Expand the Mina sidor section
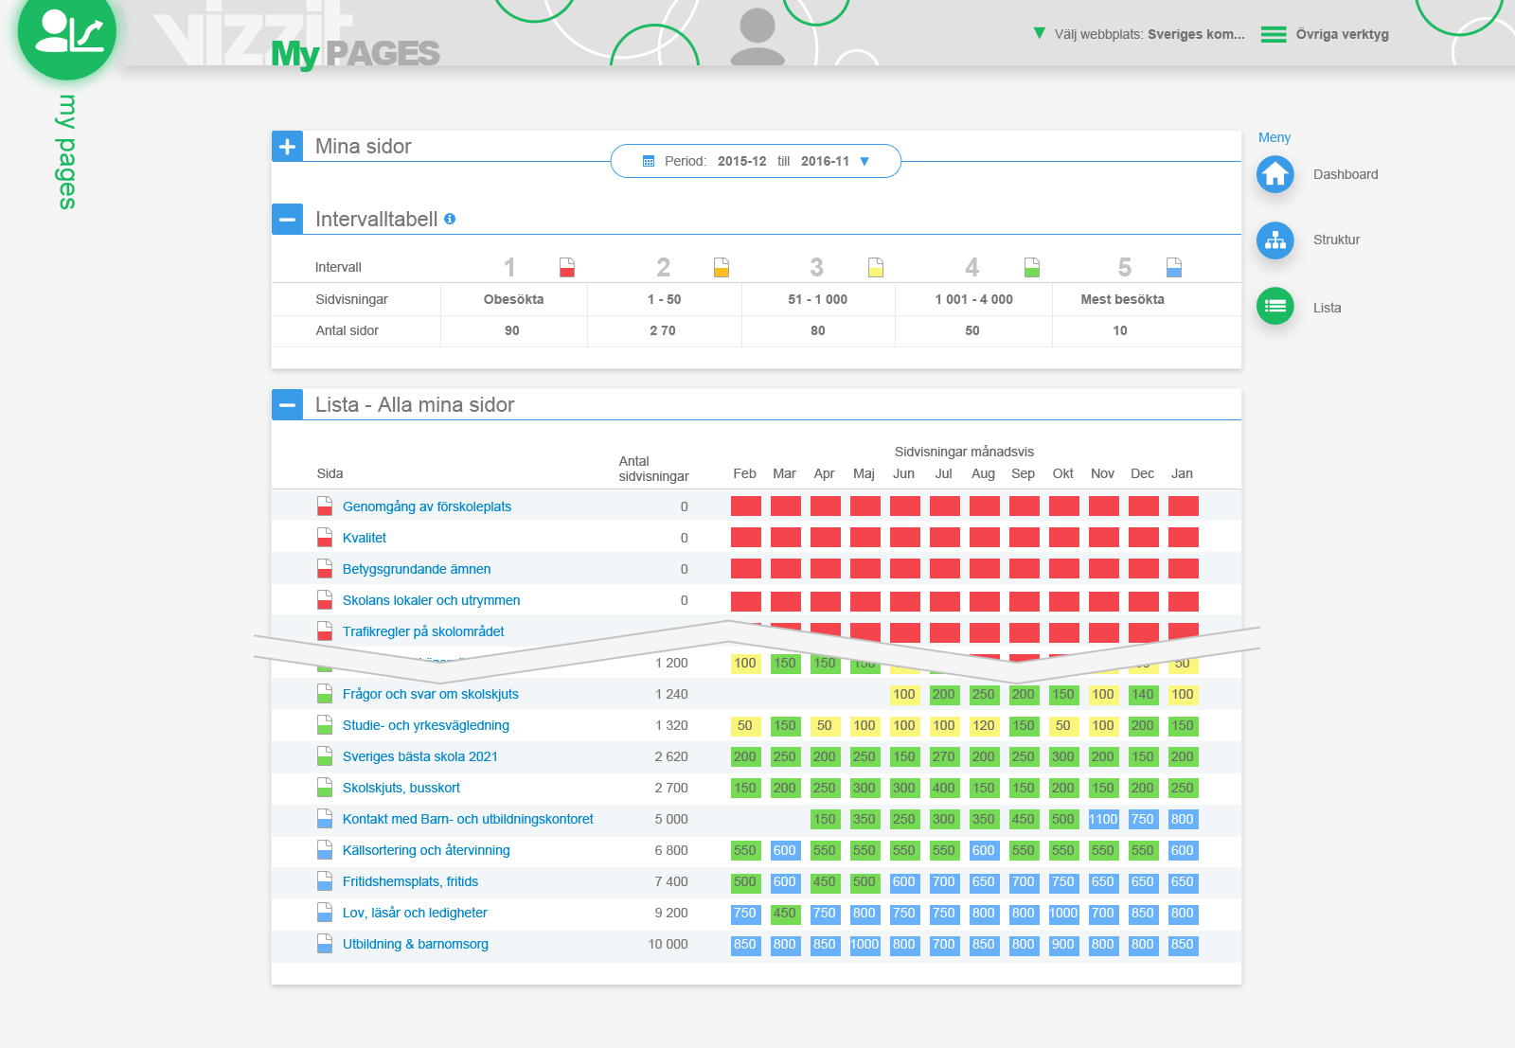Viewport: 1515px width, 1048px height. click(x=287, y=146)
